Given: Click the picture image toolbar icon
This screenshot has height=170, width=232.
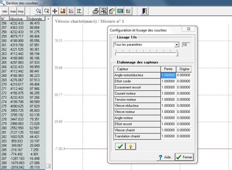Looking at the screenshot, I should click(63, 11).
